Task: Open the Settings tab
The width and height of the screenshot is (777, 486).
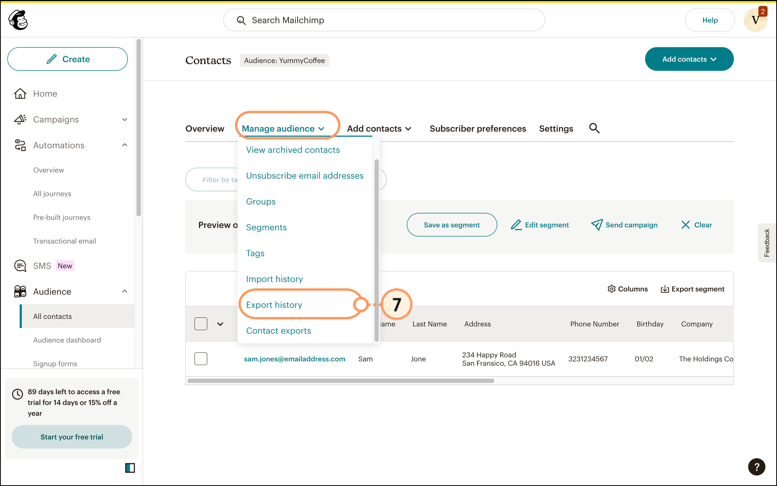Action: click(x=556, y=129)
